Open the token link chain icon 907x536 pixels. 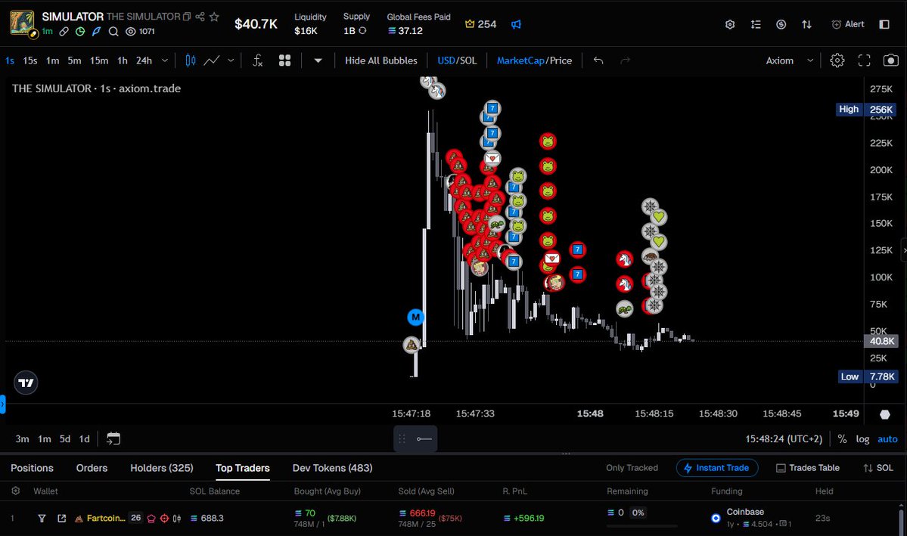pyautogui.click(x=64, y=31)
